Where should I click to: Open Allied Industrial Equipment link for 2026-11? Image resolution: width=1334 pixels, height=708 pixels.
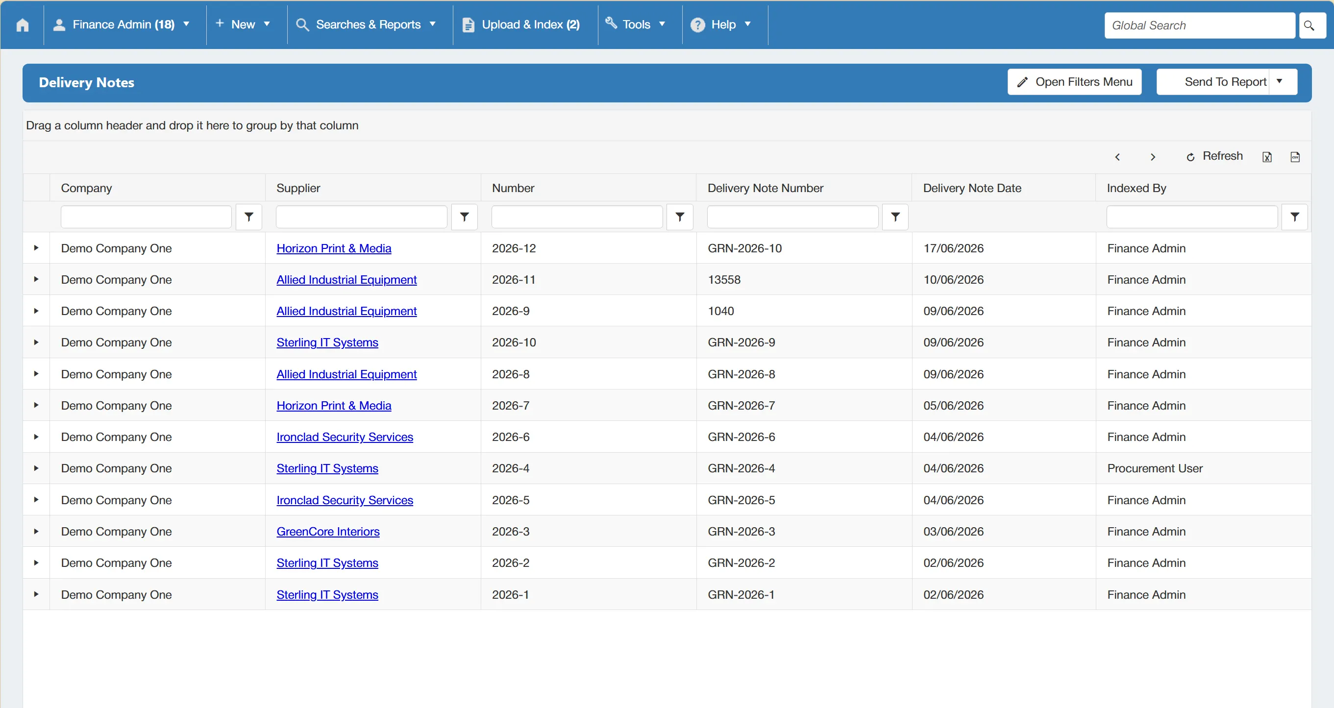[346, 280]
